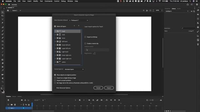Click the New Folder icon in timeline
The width and height of the screenshot is (200, 112).
(x=12, y=105)
